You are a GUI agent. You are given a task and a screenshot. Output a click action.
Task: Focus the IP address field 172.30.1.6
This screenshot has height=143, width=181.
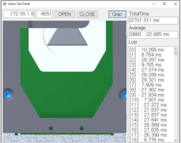[x=19, y=14]
